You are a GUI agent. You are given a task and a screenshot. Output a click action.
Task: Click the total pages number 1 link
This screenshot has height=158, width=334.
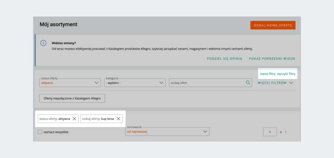coord(286,132)
